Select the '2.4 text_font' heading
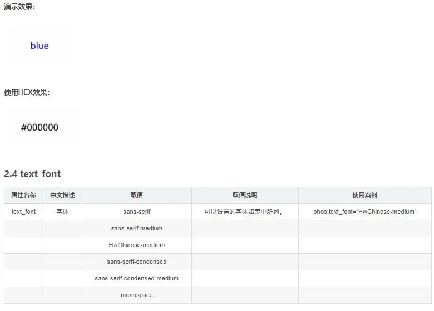Image resolution: width=434 pixels, height=311 pixels. tap(32, 174)
